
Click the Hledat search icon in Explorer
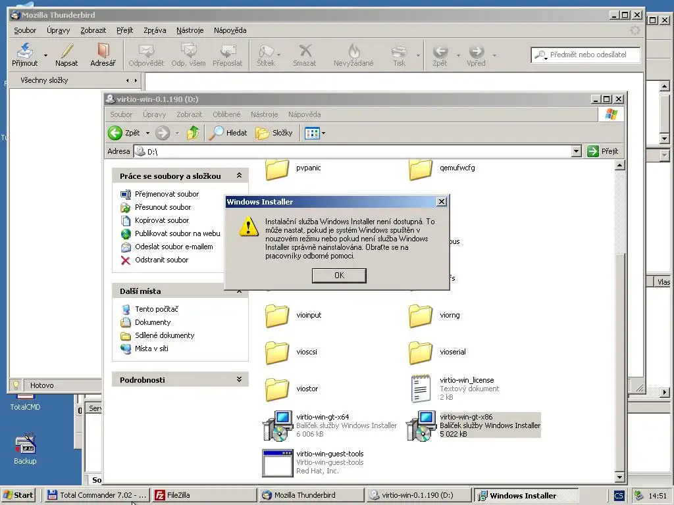[x=228, y=133]
